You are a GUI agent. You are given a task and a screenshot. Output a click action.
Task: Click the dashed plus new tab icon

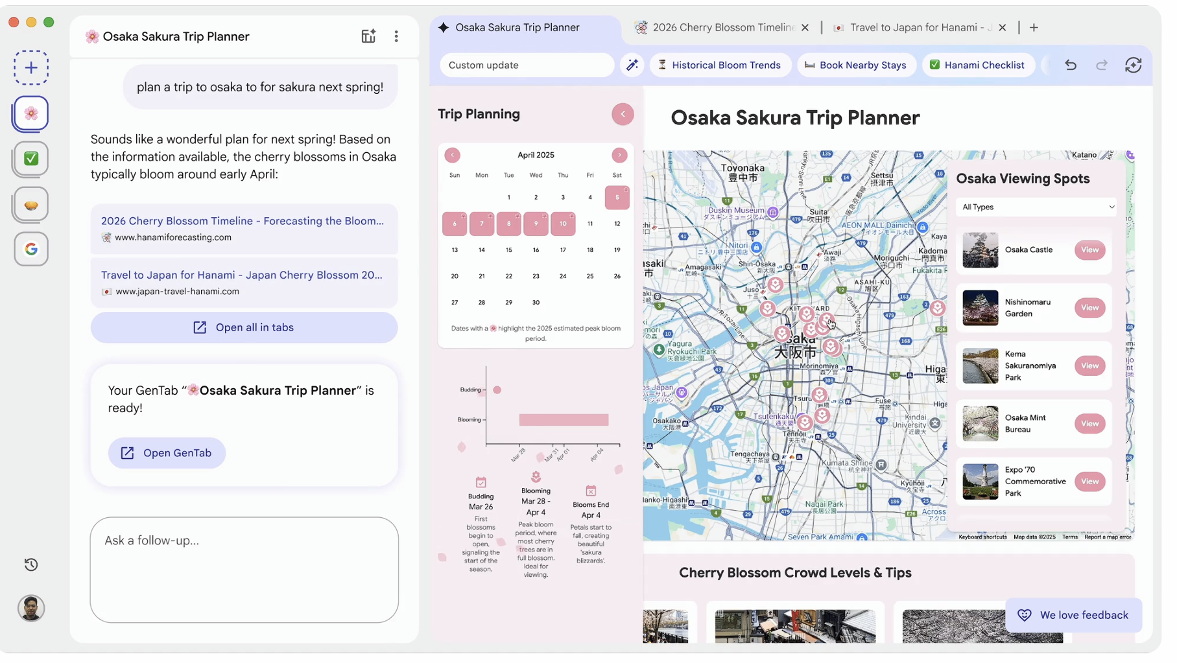pos(31,67)
